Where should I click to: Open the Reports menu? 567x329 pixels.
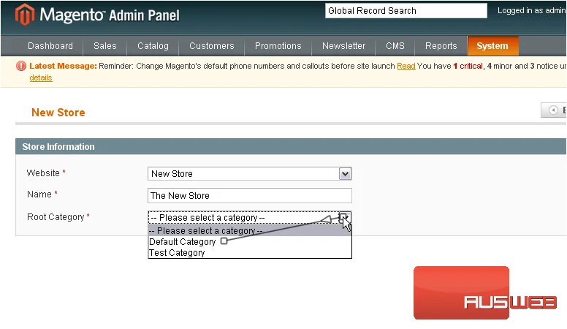pyautogui.click(x=441, y=46)
